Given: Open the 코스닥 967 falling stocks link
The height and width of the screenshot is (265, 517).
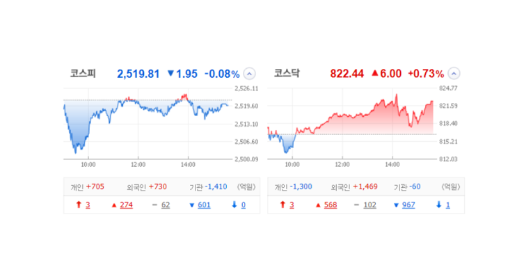Looking at the screenshot, I should 408,205.
